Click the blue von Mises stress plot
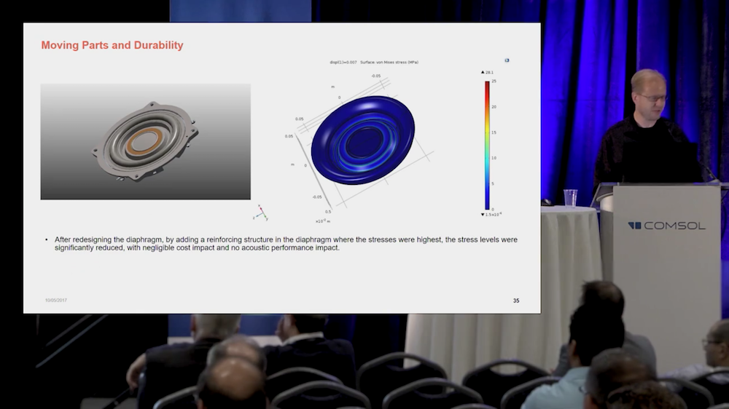This screenshot has width=729, height=409. pos(363,140)
